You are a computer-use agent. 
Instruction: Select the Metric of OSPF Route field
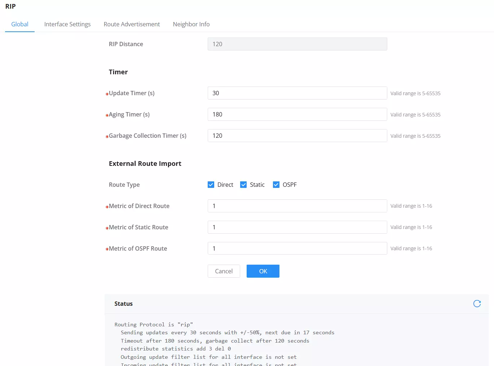pos(297,248)
